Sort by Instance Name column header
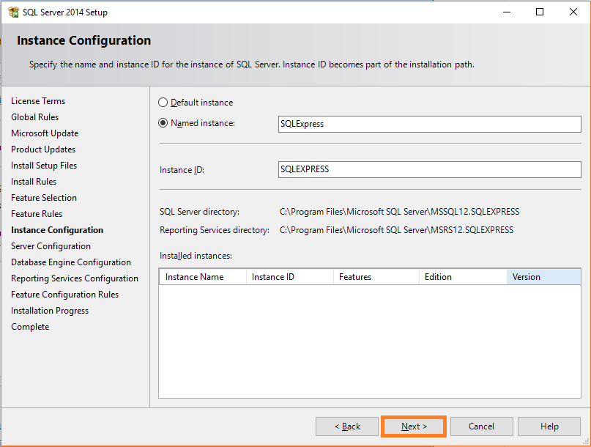591x447 pixels. [x=202, y=277]
